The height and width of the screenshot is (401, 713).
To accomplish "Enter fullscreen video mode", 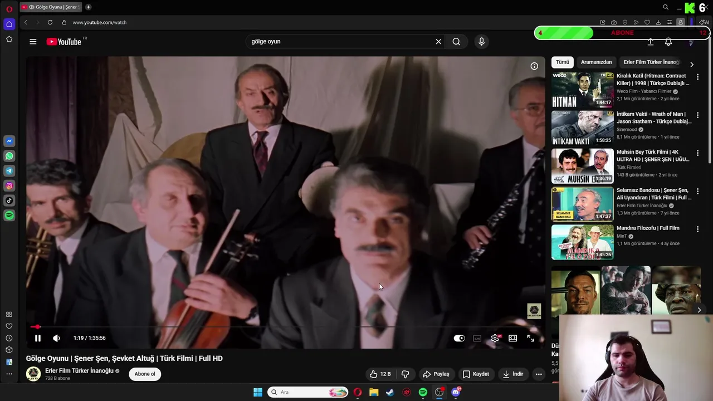I will point(531,338).
